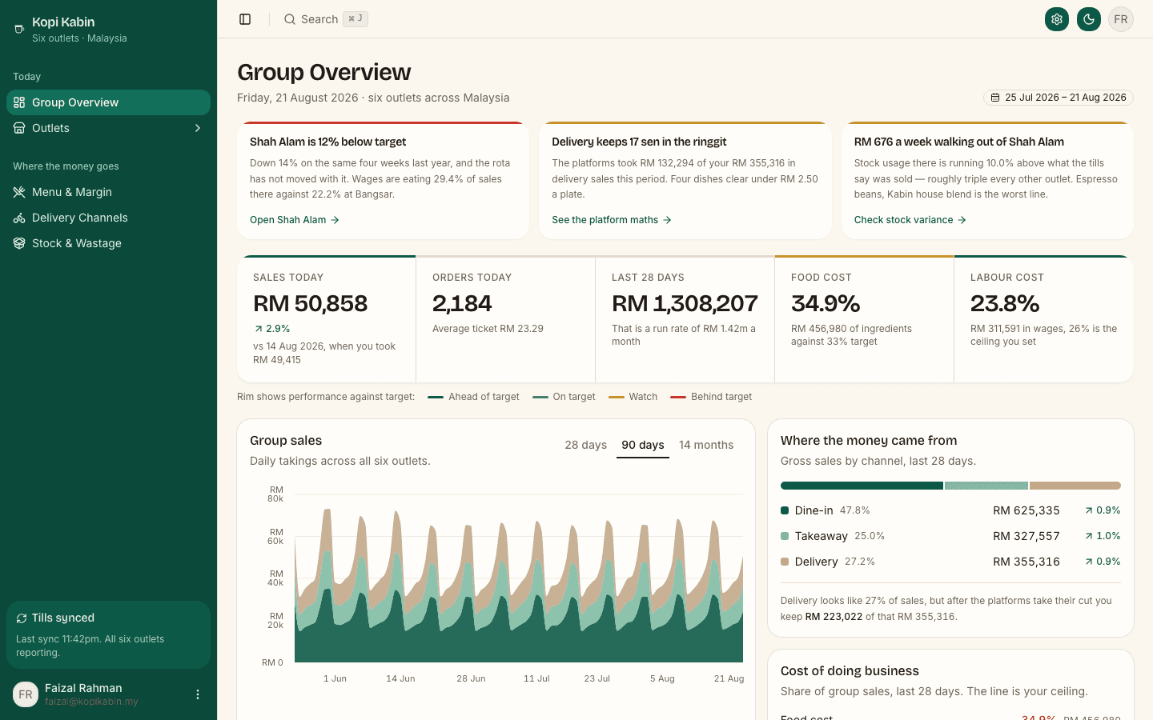1153x720 pixels.
Task: Click the Behind target legend line
Action: coord(678,397)
